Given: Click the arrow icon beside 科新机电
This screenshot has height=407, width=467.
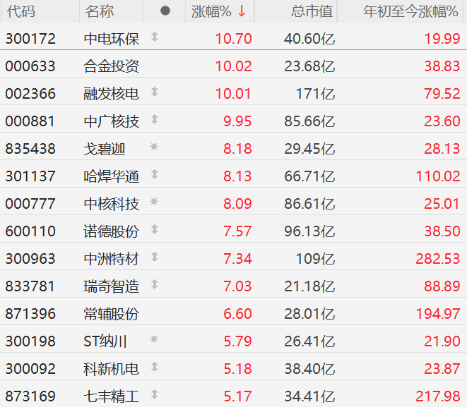Looking at the screenshot, I should click(x=154, y=367).
